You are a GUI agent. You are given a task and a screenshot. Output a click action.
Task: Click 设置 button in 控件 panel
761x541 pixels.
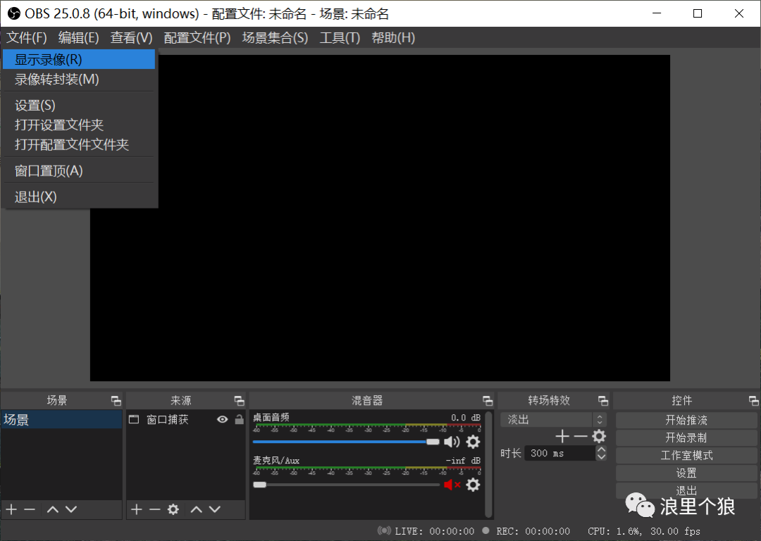(x=686, y=473)
